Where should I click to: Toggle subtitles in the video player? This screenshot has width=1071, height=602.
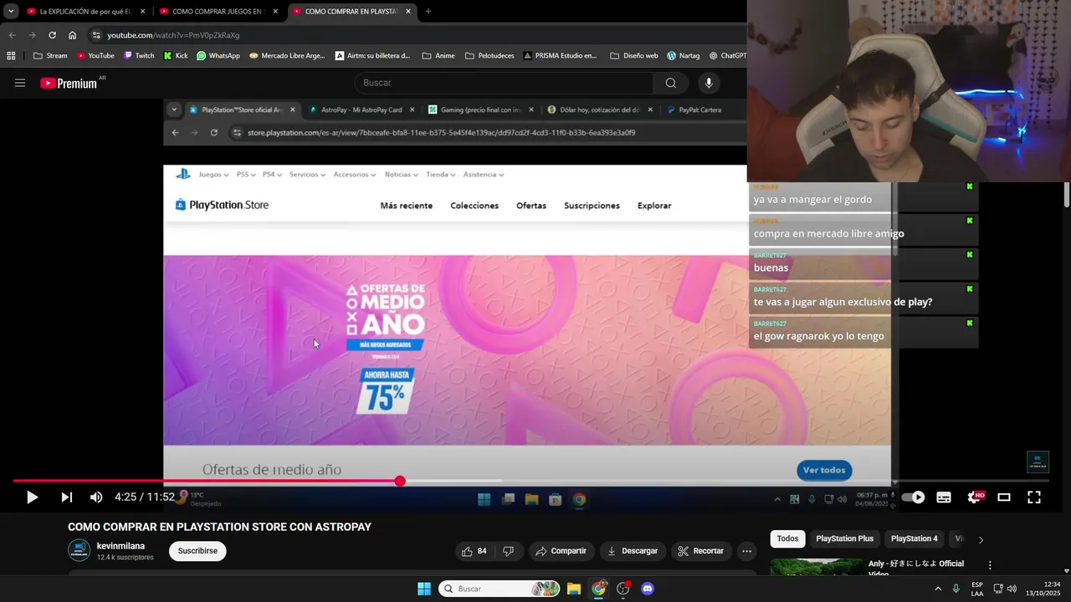tap(944, 497)
